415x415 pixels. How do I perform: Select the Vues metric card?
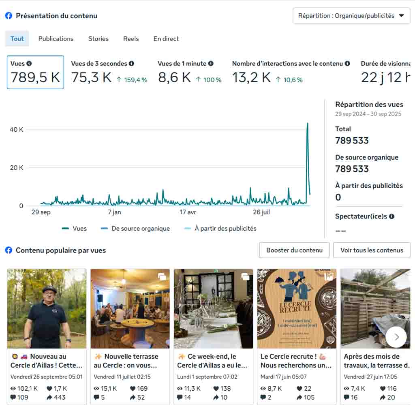point(36,72)
